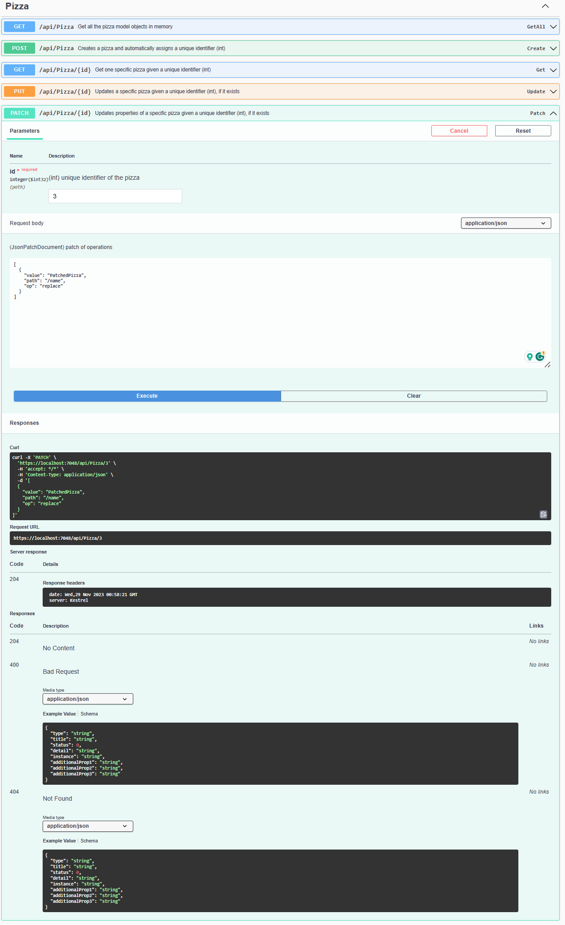Click the id parameter input field
565x925 pixels.
(x=115, y=196)
